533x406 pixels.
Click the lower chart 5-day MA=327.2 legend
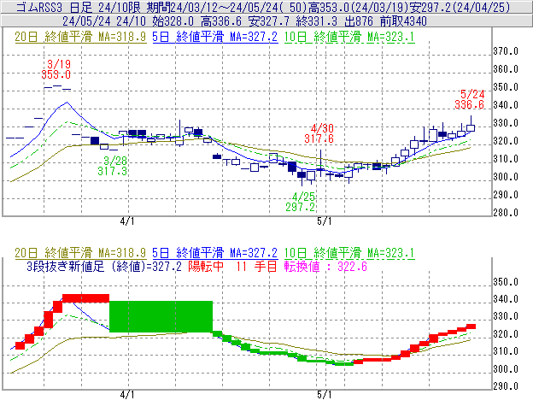[215, 253]
